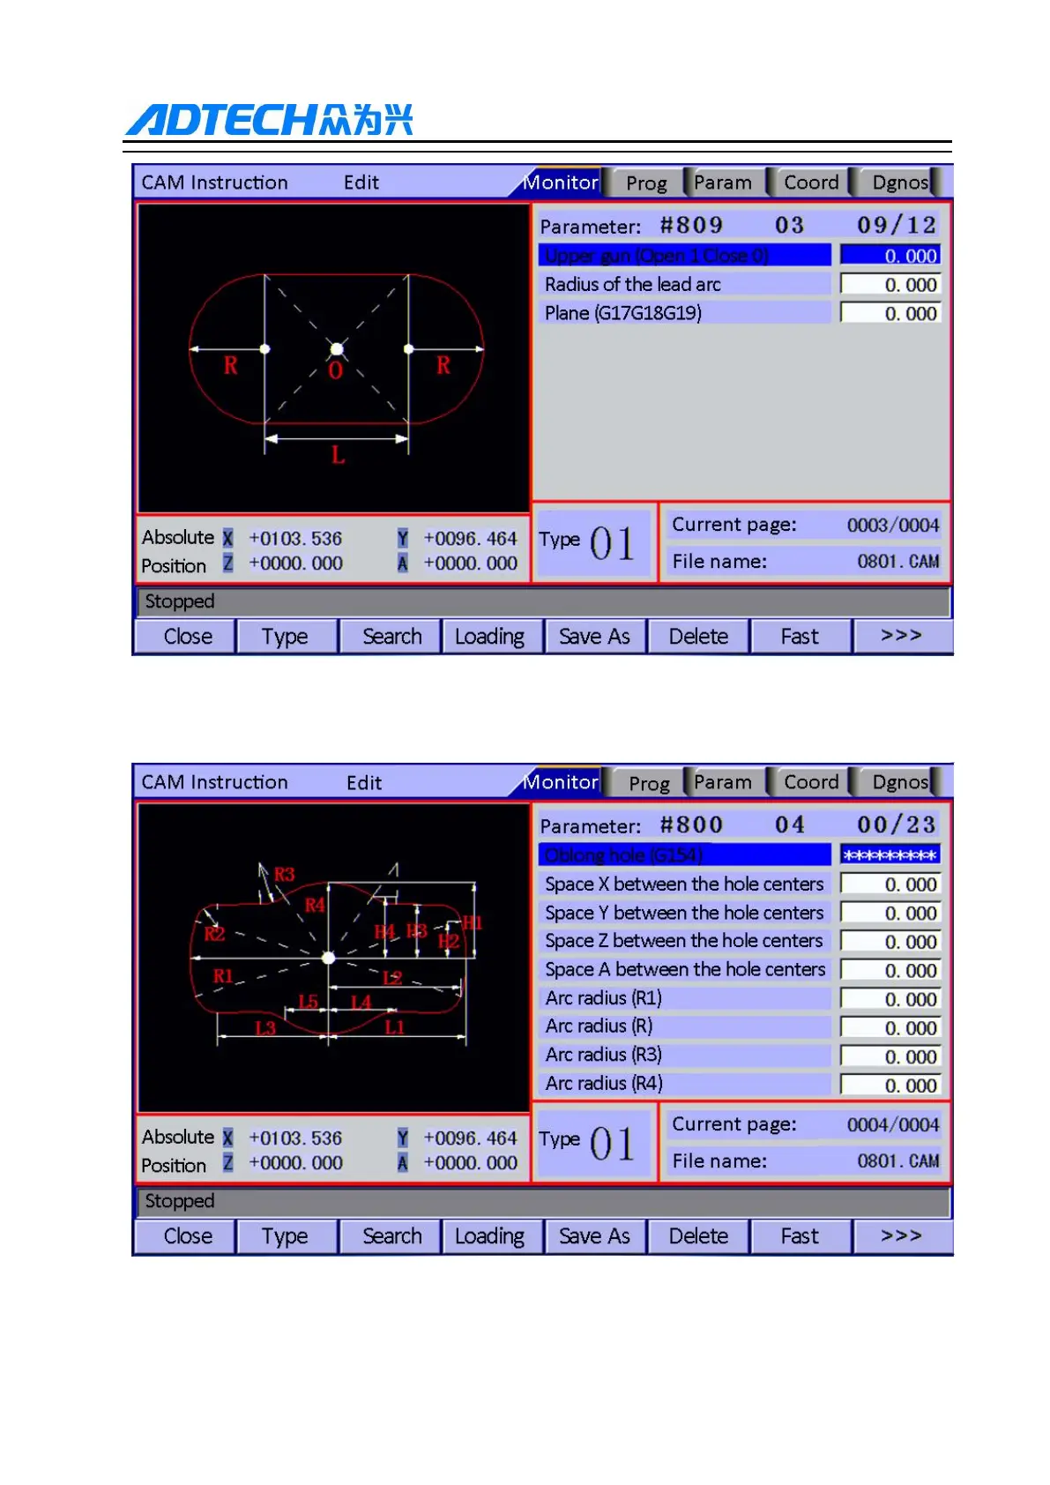
Task: Click Stopped status bar in upper screen
Action: pyautogui.click(x=543, y=601)
